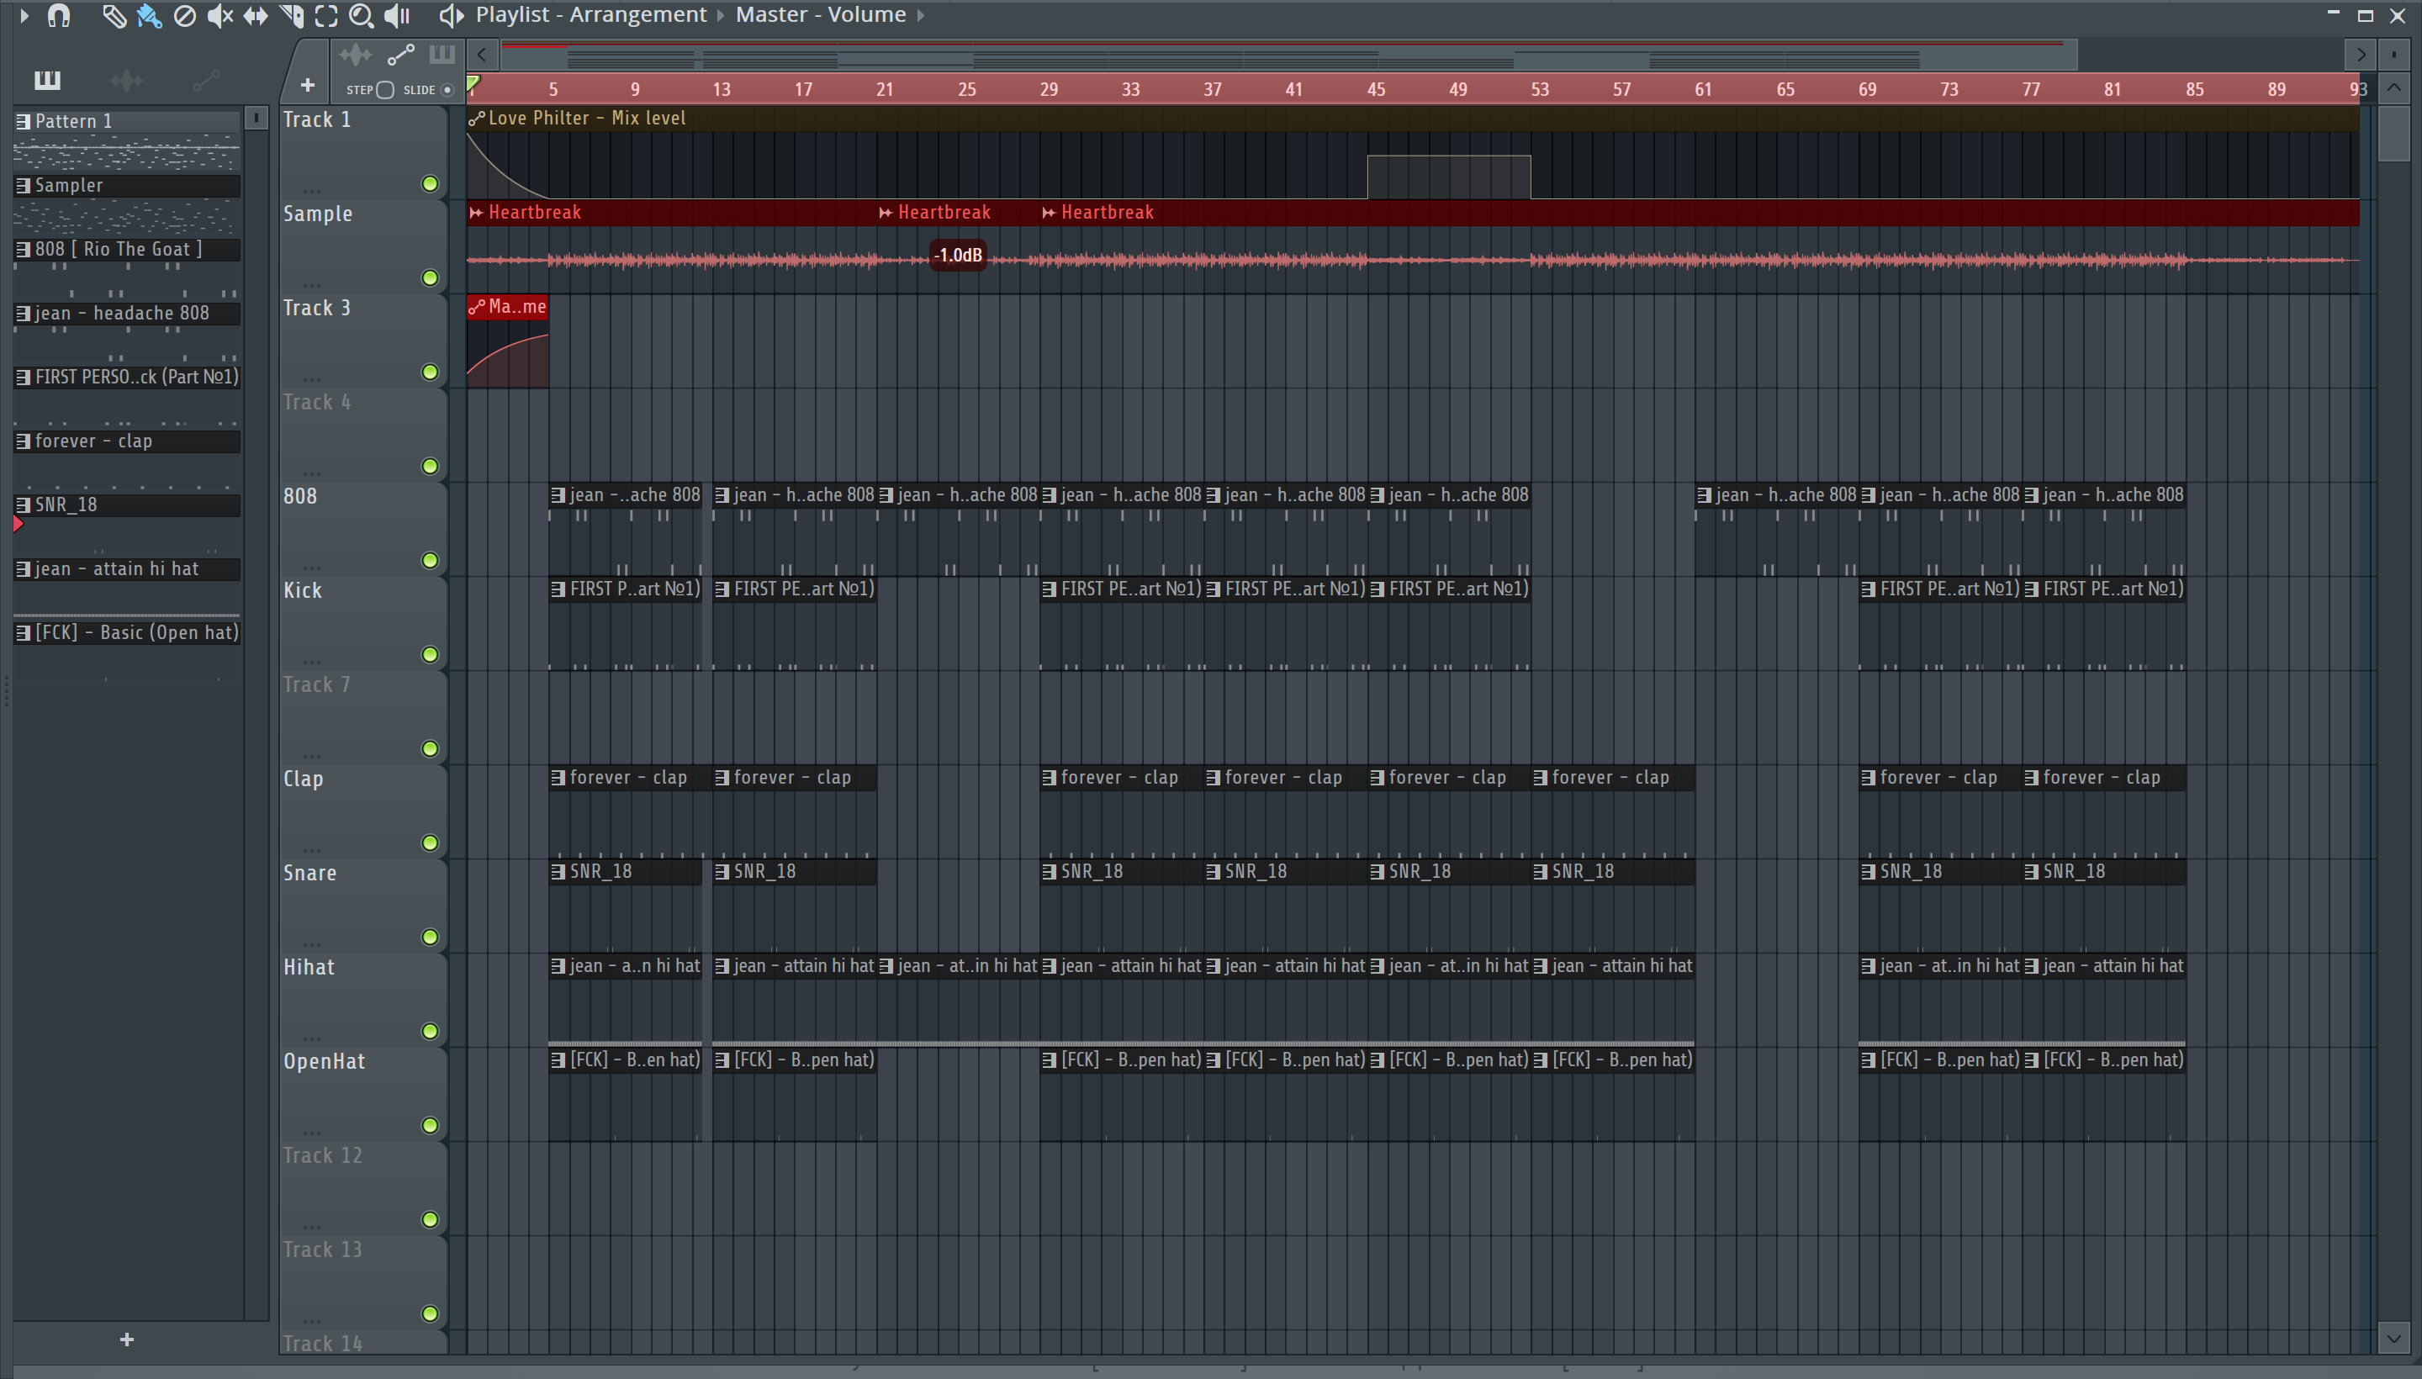Click the playlist's small top-right options button
This screenshot has width=2422, height=1379.
[2393, 55]
